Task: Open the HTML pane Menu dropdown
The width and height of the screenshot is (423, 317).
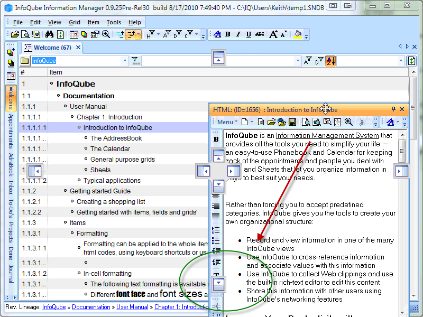Action: 227,122
